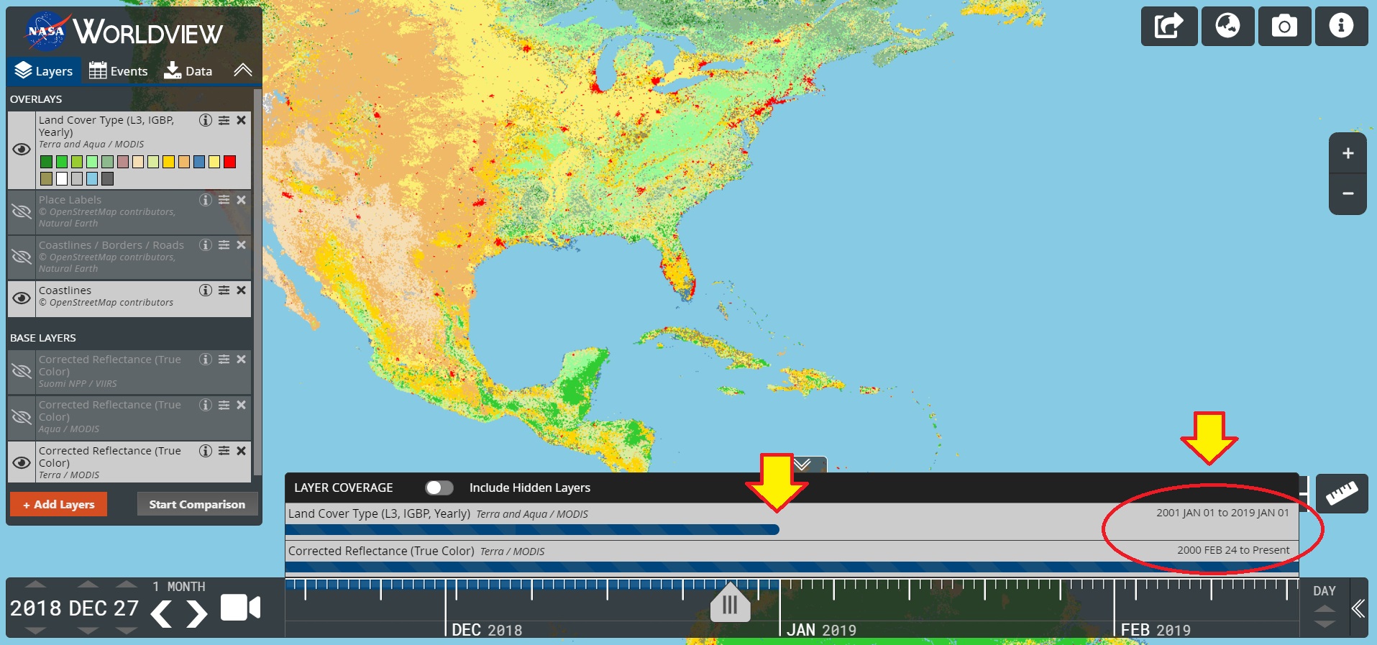This screenshot has height=645, width=1377.
Task: Click the timeline date dragger handle
Action: pos(730,603)
